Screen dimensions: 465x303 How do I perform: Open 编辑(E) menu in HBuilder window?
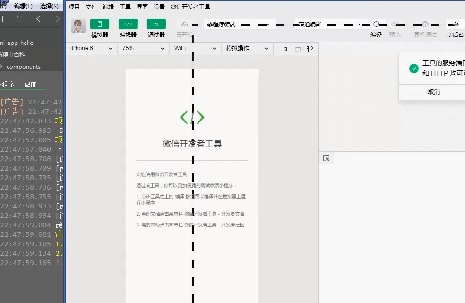24,6
